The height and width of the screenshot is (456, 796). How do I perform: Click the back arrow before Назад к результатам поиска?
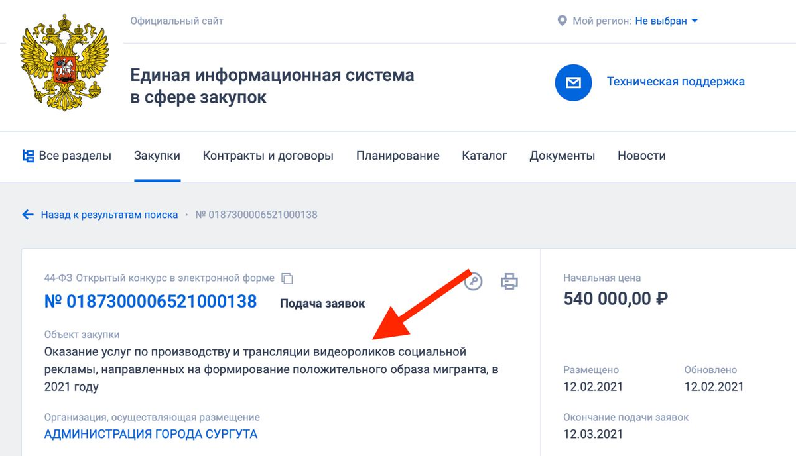(27, 214)
